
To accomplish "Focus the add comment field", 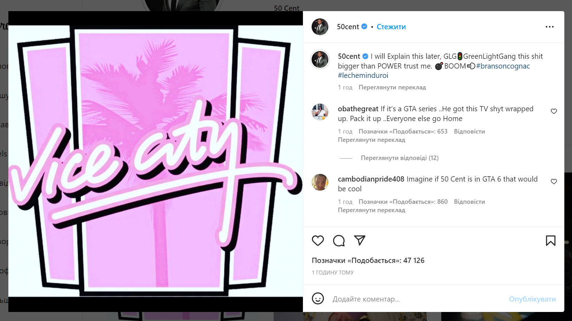I will pyautogui.click(x=417, y=299).
